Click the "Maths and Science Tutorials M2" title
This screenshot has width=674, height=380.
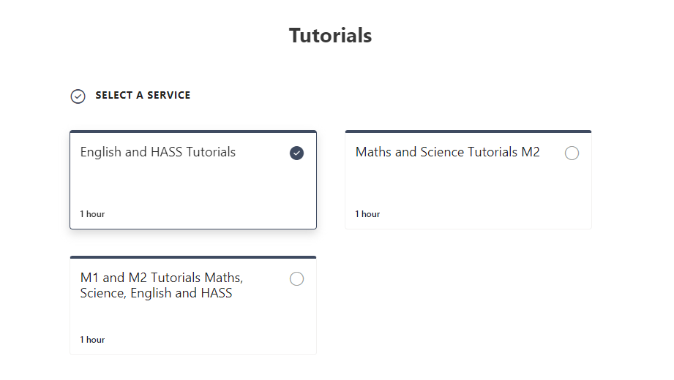[x=447, y=152]
